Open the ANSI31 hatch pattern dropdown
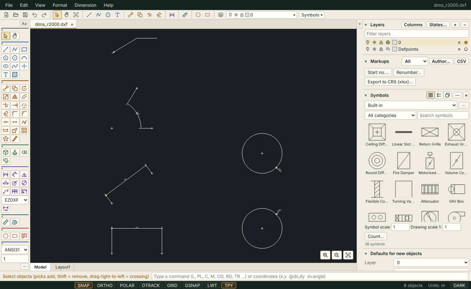Screen dimensions: 471x289 tap(15, 250)
